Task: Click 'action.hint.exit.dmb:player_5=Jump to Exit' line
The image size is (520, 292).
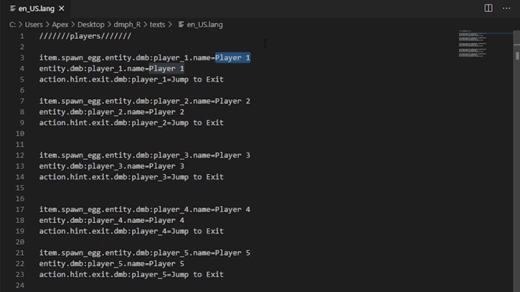Action: pos(131,275)
